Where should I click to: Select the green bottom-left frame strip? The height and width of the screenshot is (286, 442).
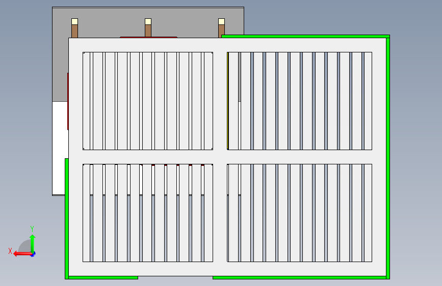pos(103,277)
